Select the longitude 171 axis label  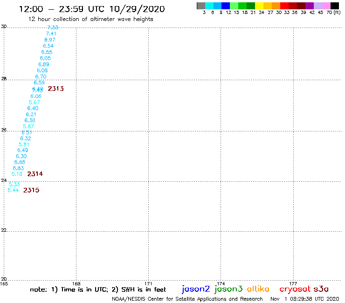point(148,284)
